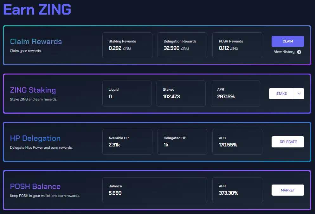The height and width of the screenshot is (214, 315).
Task: Click the POSH APR 373.30% value
Action: [228, 193]
